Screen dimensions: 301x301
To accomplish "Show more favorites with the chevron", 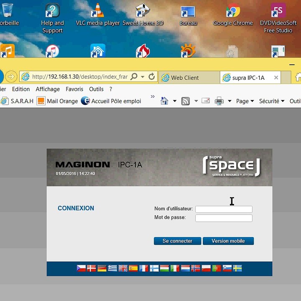I will point(153,97).
